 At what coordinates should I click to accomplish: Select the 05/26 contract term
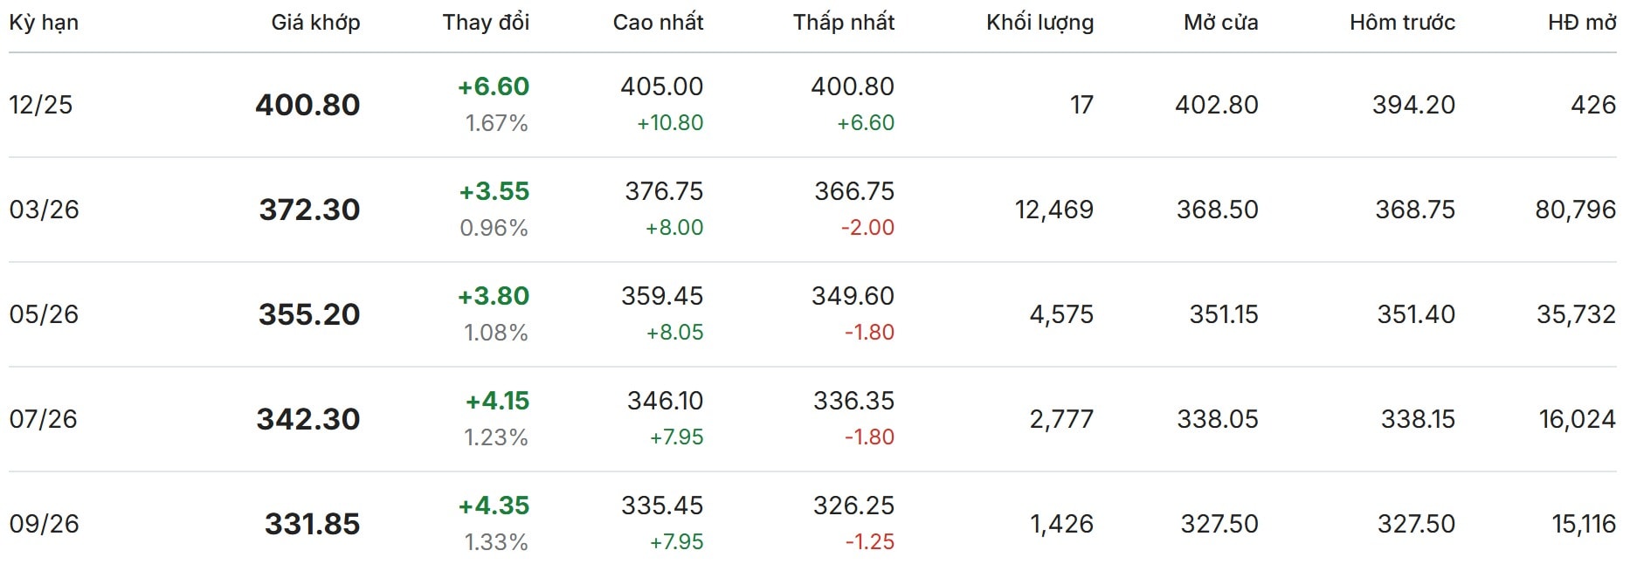(x=44, y=314)
